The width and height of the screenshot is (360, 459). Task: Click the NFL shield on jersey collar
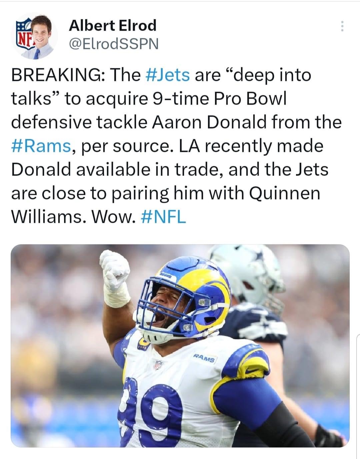pos(158,365)
